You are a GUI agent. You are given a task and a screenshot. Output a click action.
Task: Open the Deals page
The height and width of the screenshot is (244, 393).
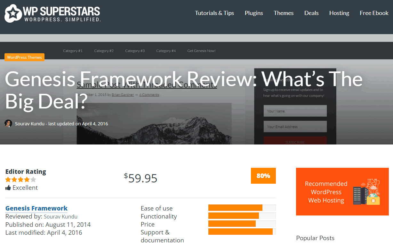(x=311, y=13)
